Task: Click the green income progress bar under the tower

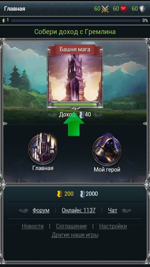Action: [x=75, y=104]
